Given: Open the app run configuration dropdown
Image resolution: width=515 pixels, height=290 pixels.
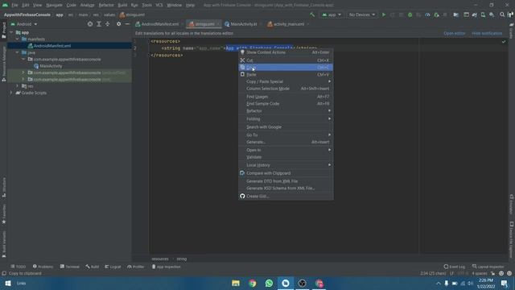Looking at the screenshot, I should [x=332, y=14].
